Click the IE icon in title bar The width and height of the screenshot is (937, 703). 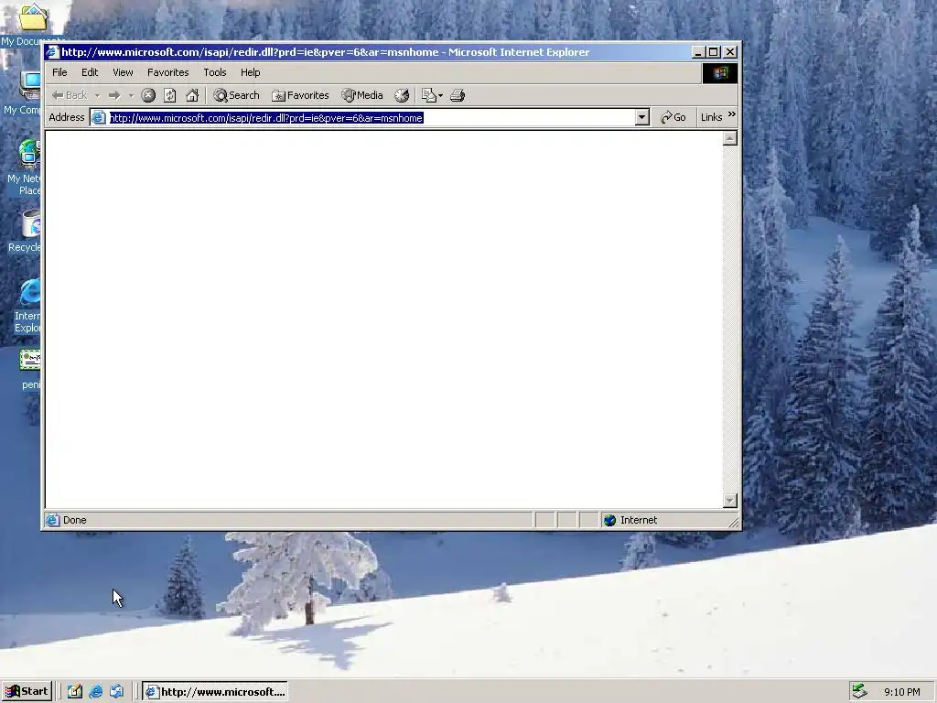click(x=52, y=52)
